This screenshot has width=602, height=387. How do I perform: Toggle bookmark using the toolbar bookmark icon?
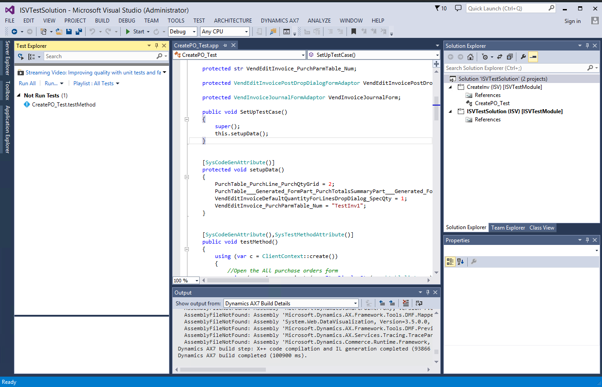pyautogui.click(x=354, y=32)
